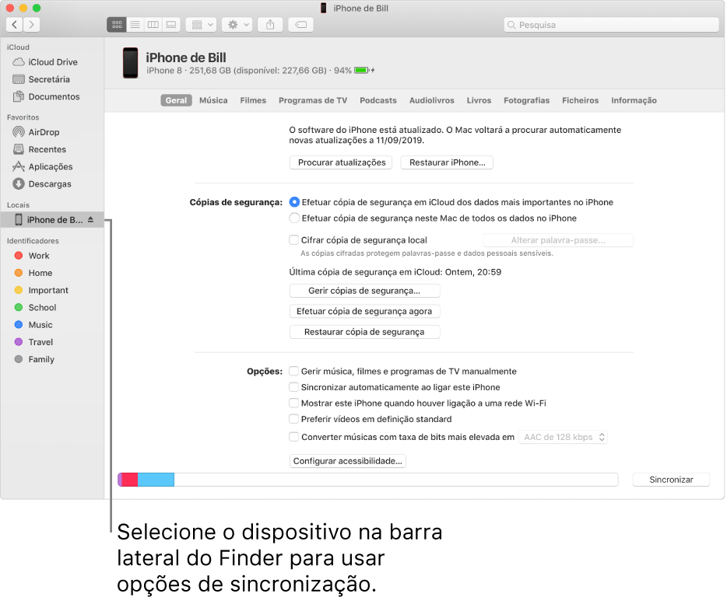This screenshot has height=604, width=727.
Task: Switch to the Audiolivros tab
Action: point(432,100)
